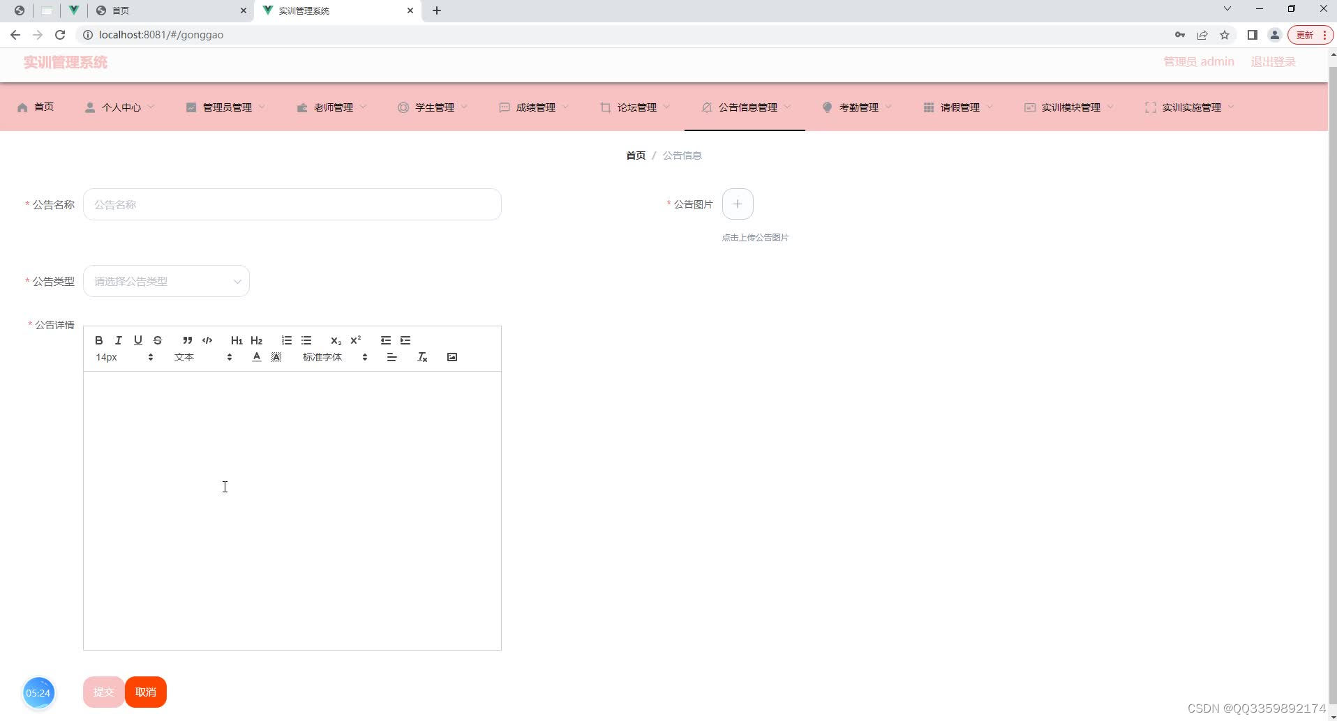
Task: Expand the 实训实施管理 menu
Action: tap(1190, 107)
